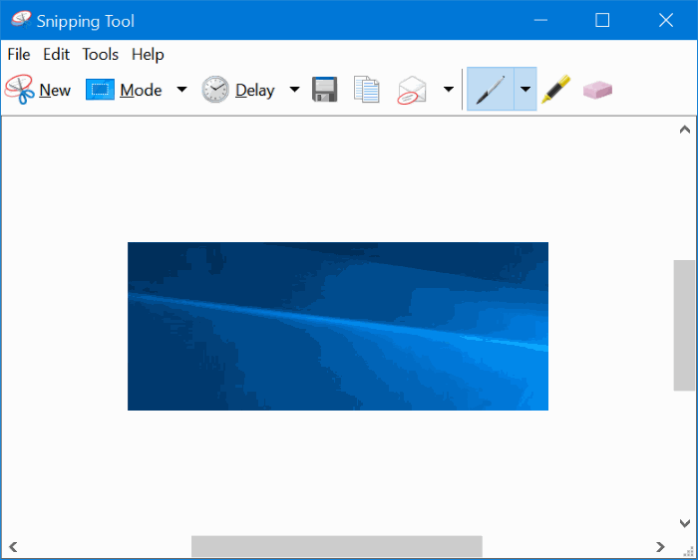Minimize the Snipping Tool window
The image size is (698, 560).
(x=540, y=20)
